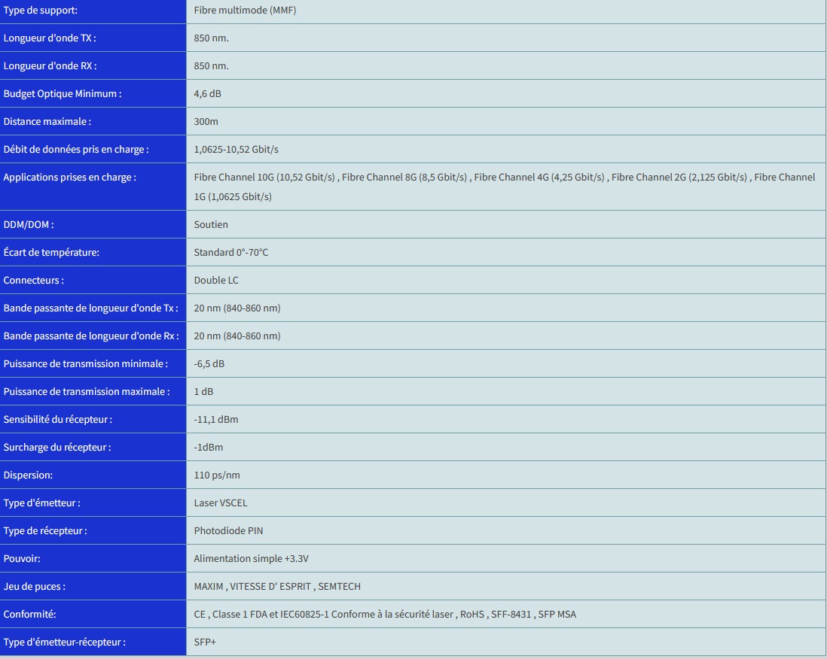The width and height of the screenshot is (827, 659).
Task: Click the 'Dispersion:' row label
Action: 28,475
